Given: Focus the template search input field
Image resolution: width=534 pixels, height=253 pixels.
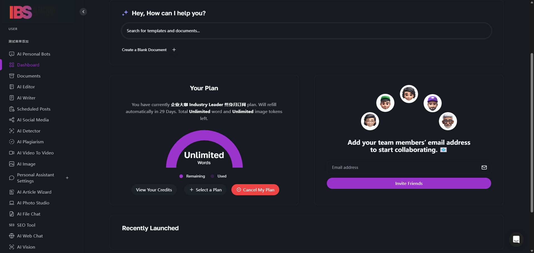Looking at the screenshot, I should 306,31.
